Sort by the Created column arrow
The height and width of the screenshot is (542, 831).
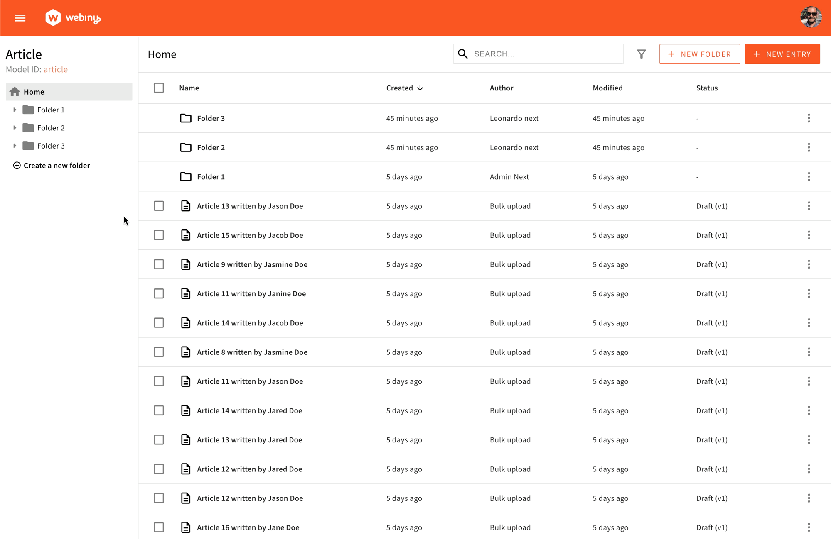coord(420,88)
